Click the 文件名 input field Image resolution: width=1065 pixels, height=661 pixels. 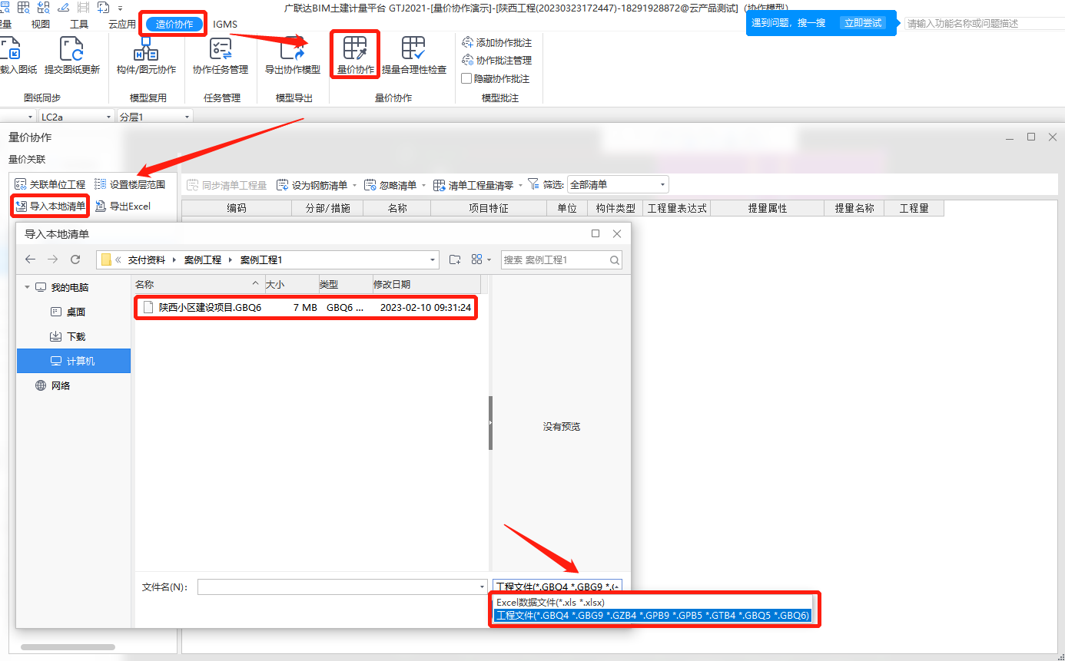[342, 587]
